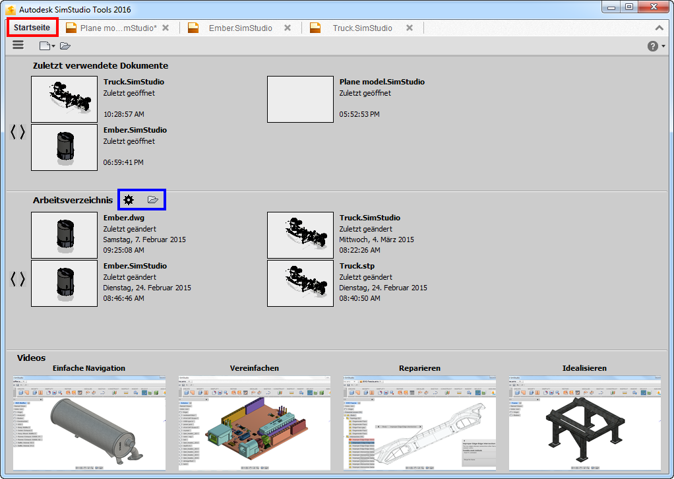Click Plane model.SimStudio file name
674x479 pixels.
click(x=382, y=82)
